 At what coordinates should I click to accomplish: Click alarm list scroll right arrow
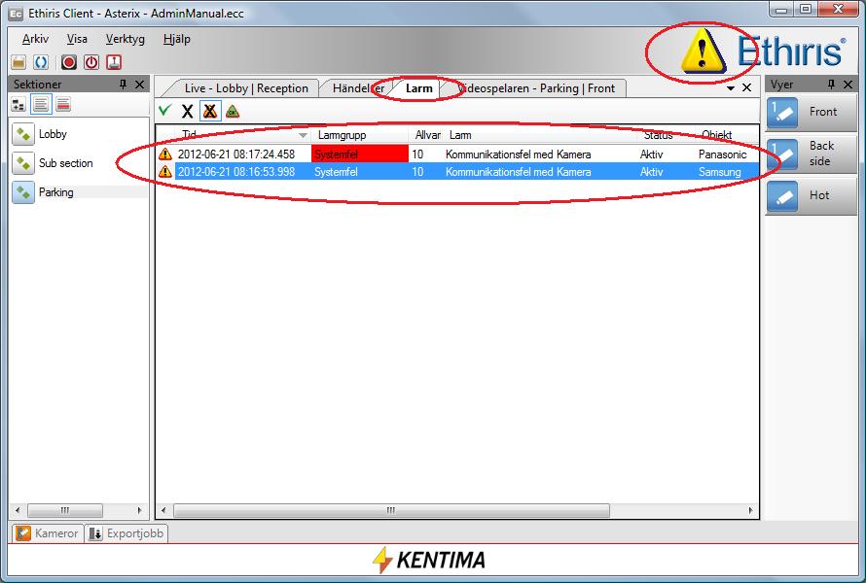(750, 511)
